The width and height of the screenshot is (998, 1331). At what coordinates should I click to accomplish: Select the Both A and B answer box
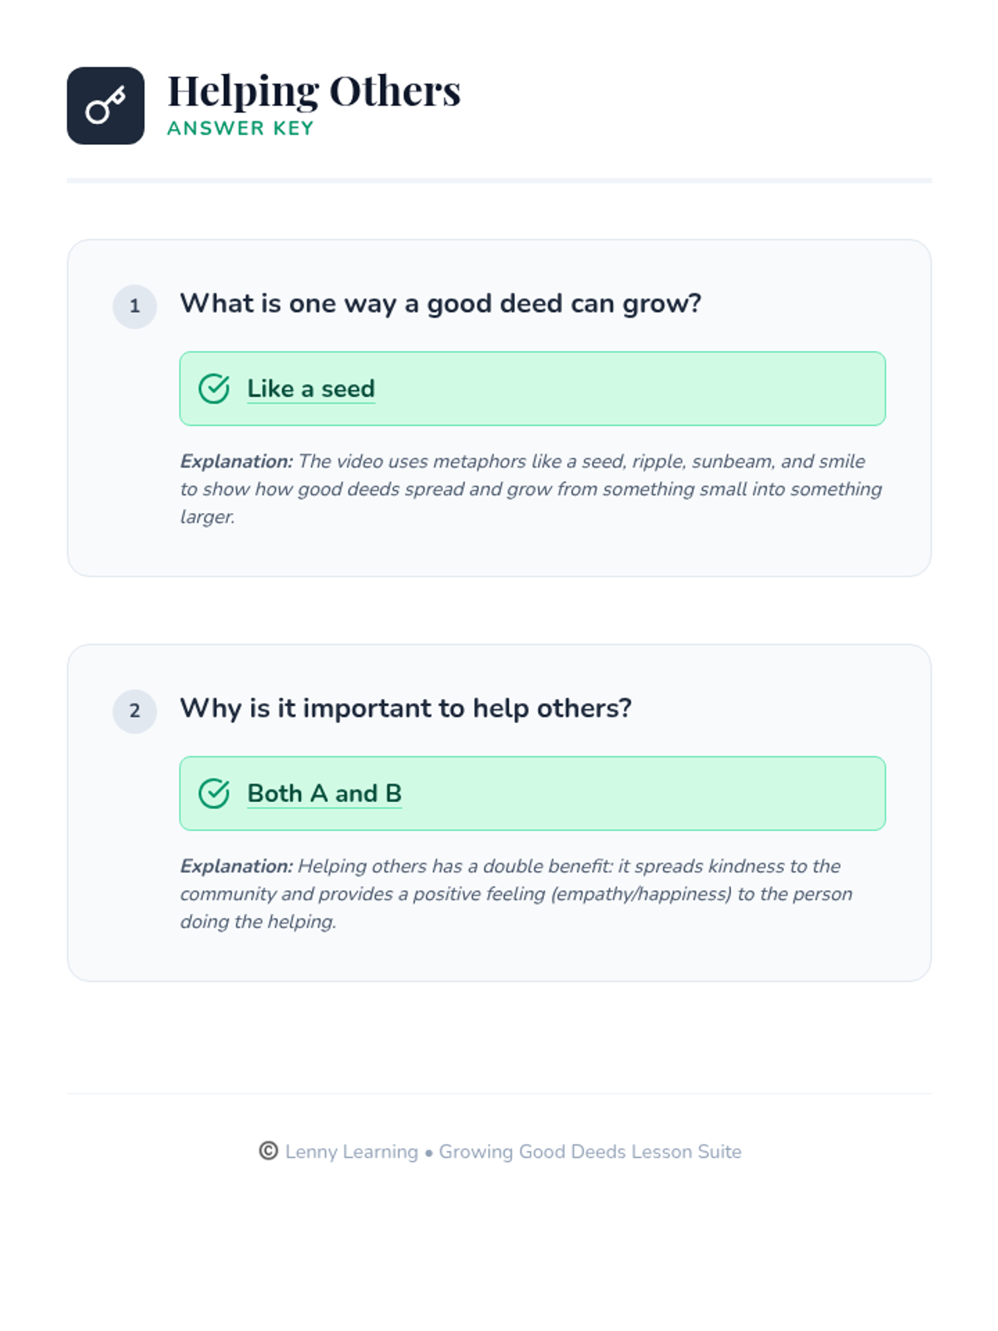[x=532, y=794]
